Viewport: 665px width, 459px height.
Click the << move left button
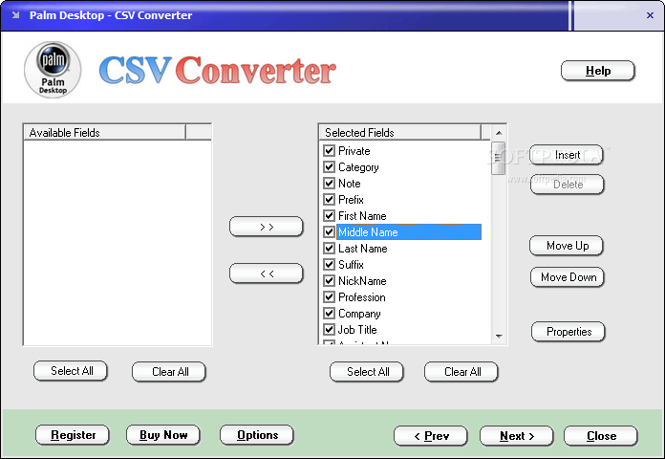pos(267,273)
